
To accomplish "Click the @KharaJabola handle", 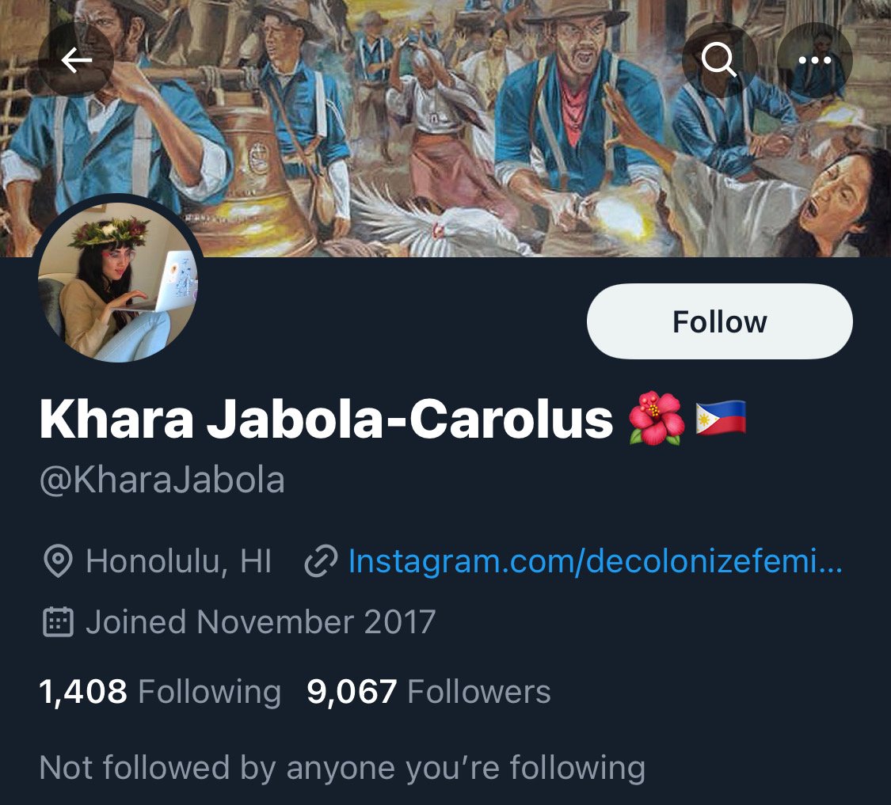I will 162,480.
